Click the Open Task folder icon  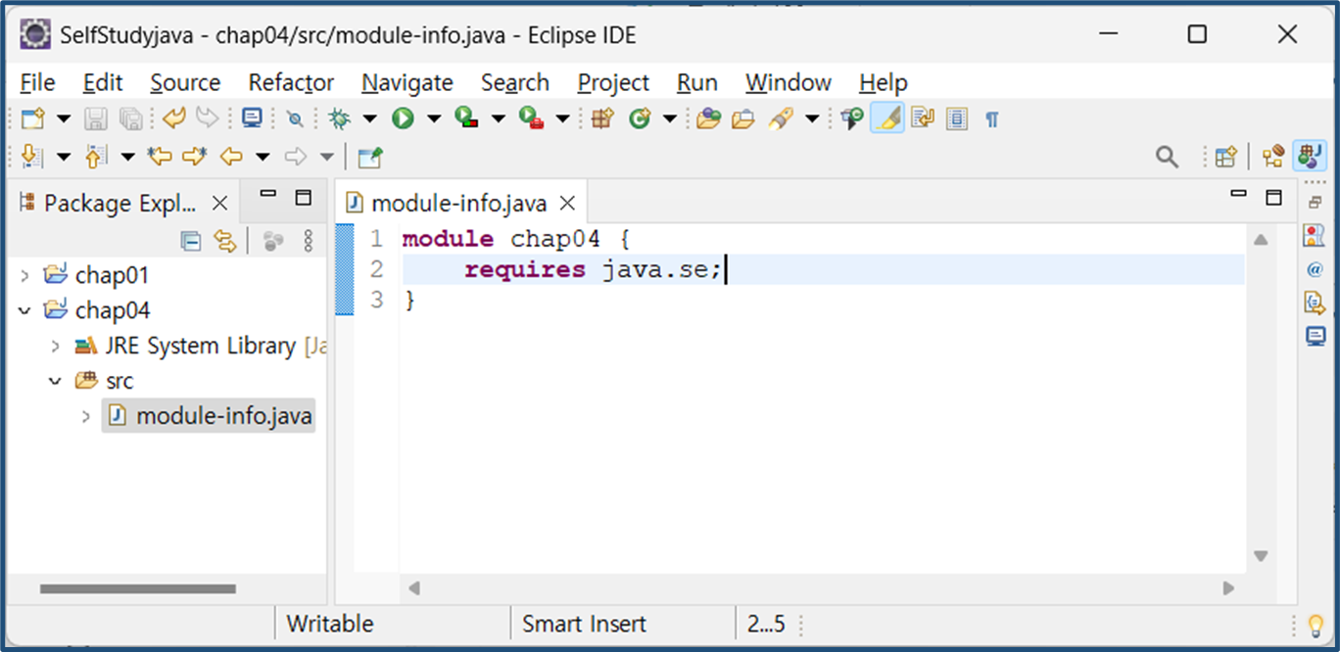pos(743,119)
